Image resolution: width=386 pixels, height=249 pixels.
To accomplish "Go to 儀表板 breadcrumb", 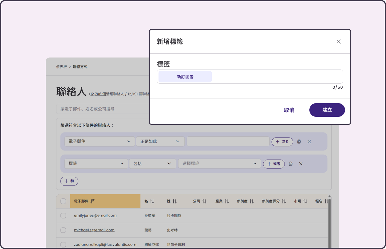I will [x=61, y=67].
